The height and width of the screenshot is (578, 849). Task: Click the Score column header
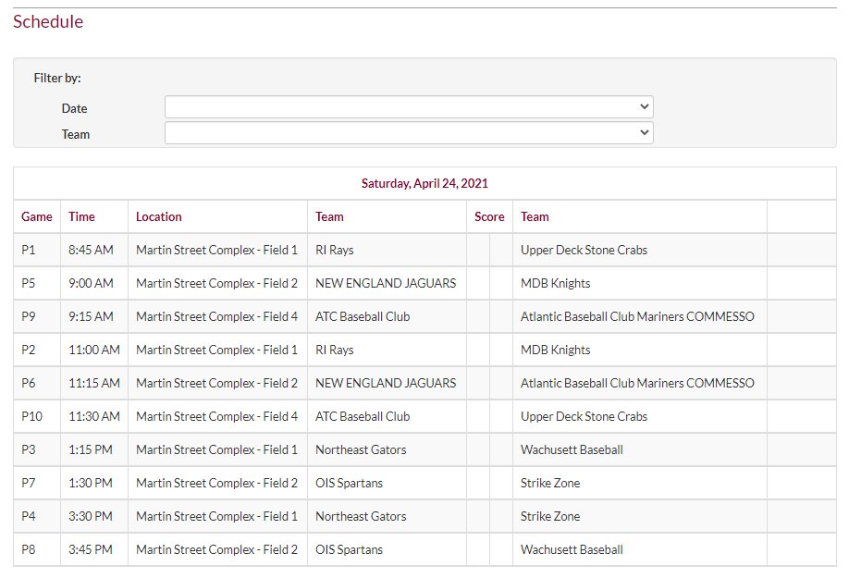[x=489, y=216]
